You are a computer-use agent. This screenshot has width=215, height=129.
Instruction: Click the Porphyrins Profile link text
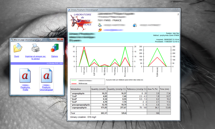[26, 88]
